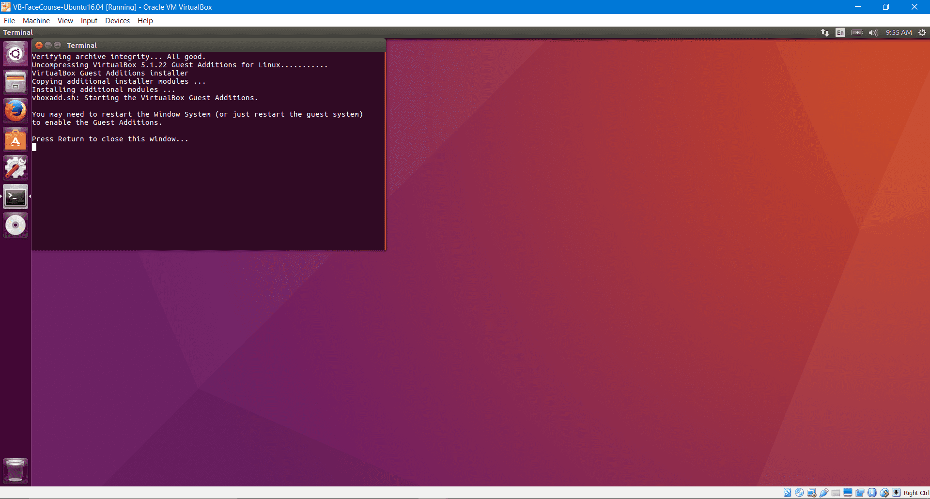Open the network connections indicator

pyautogui.click(x=824, y=32)
